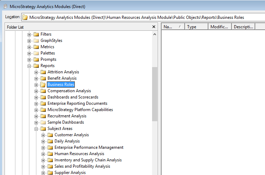Collapse the Reports folder node
This screenshot has height=175, width=265.
click(x=29, y=66)
